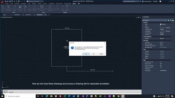Restore the drawing viewport window
The image size is (175, 98).
tap(138, 17)
